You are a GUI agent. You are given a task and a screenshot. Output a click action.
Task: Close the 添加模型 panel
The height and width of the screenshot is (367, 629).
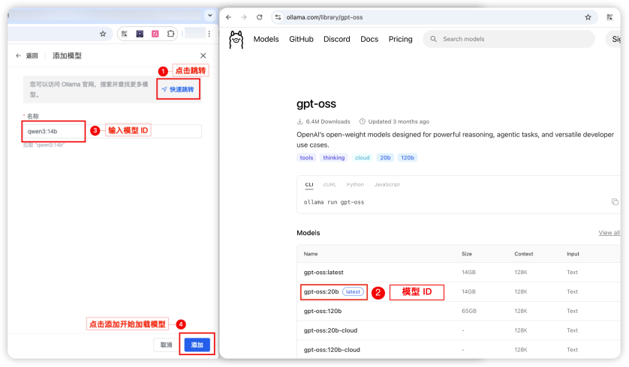click(203, 55)
